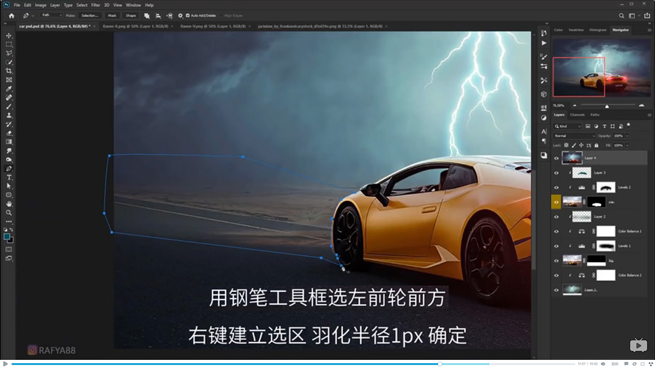Select the Move tool

pos(8,34)
